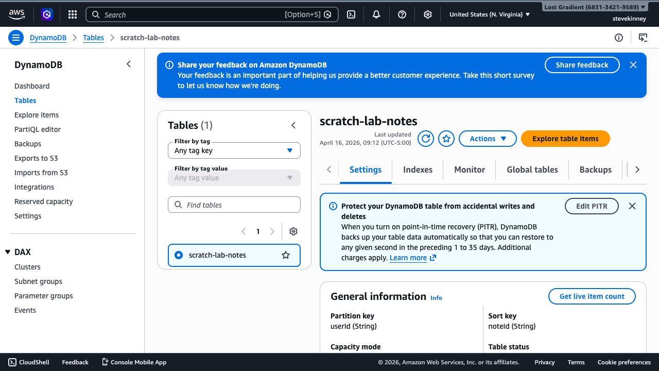
Task: Dismiss the Share feedback banner
Action: 633,65
